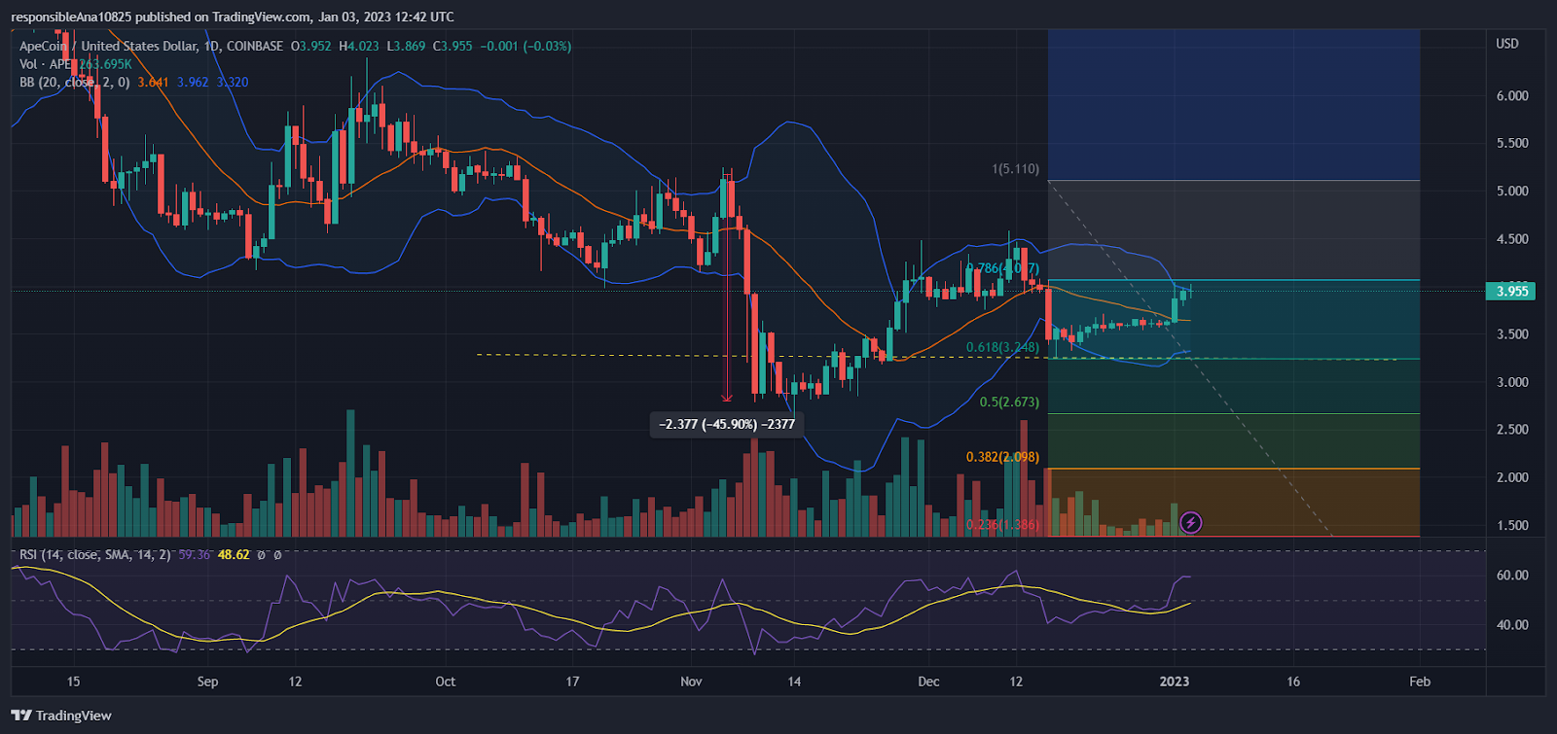Viewport: 1557px width, 734px height.
Task: Click the Sep label on time axis
Action: tap(207, 682)
